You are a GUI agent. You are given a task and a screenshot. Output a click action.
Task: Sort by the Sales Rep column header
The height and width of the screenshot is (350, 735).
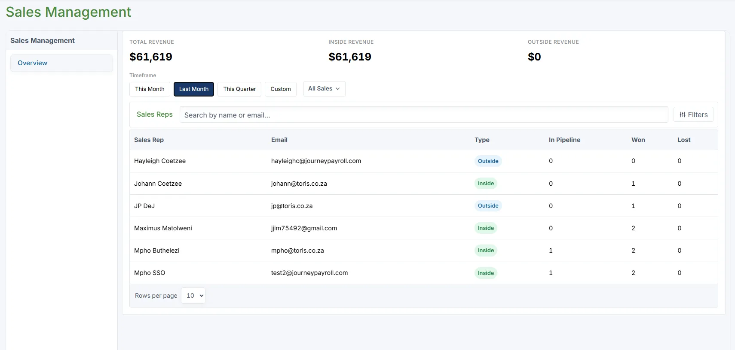pos(149,140)
